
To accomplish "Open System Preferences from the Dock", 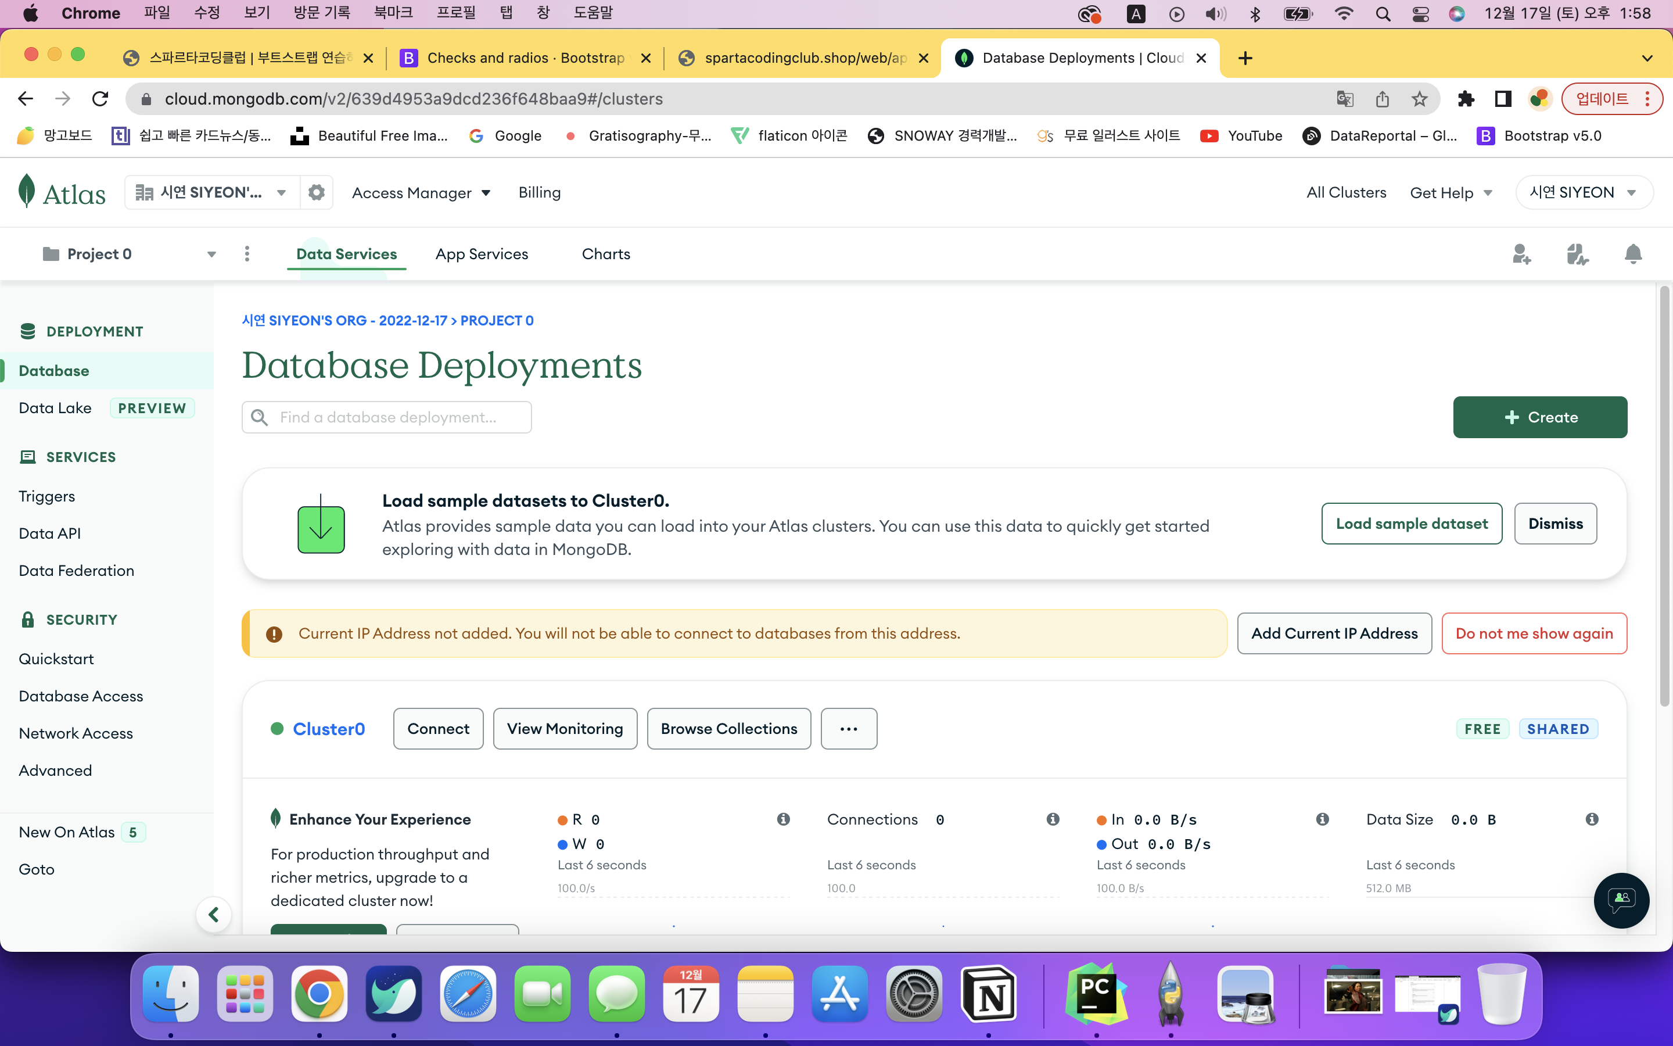I will pyautogui.click(x=914, y=994).
